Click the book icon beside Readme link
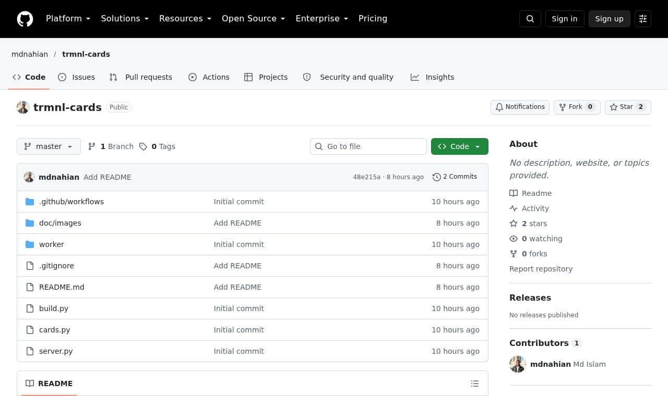The height and width of the screenshot is (396, 668). [x=514, y=193]
